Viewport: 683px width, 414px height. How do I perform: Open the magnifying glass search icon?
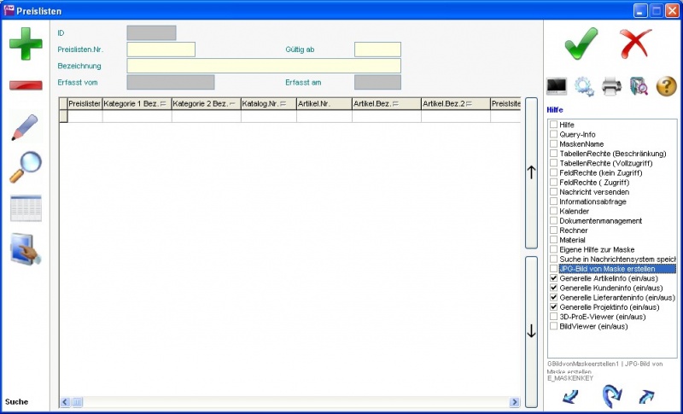coord(26,167)
